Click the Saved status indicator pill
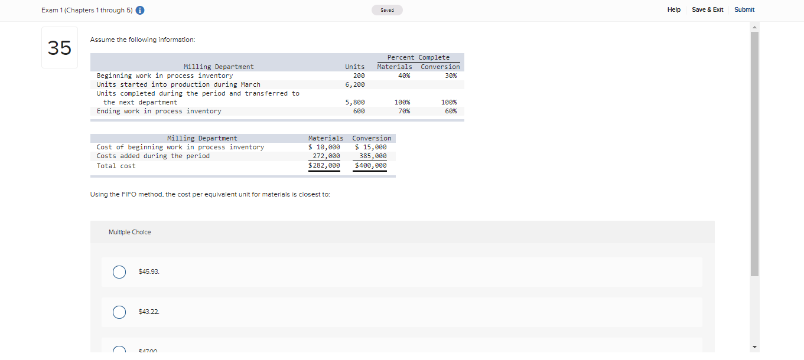This screenshot has height=360, width=804. (x=387, y=9)
